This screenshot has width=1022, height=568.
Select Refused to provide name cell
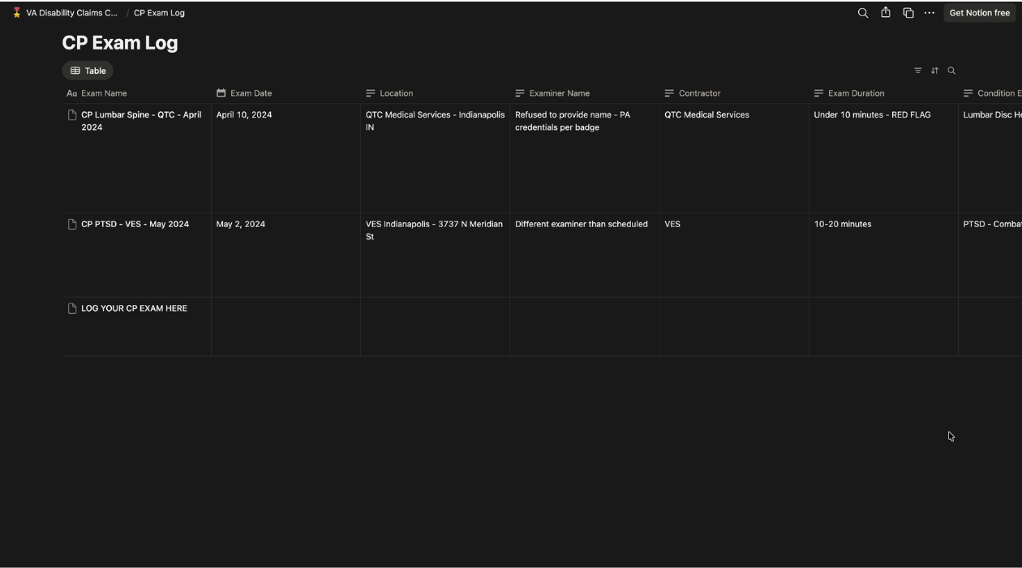pyautogui.click(x=584, y=158)
